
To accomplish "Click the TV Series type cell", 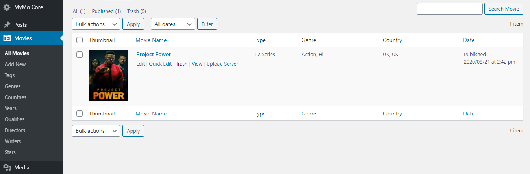I will pos(265,54).
